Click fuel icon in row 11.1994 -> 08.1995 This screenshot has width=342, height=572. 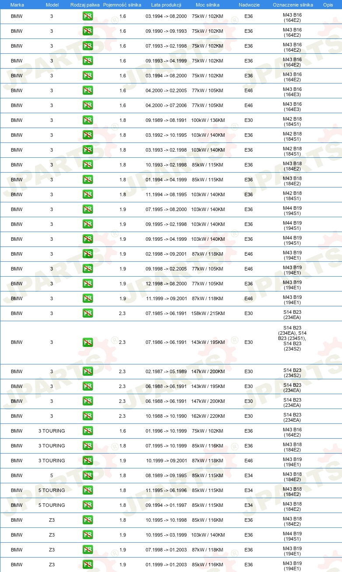click(x=87, y=194)
